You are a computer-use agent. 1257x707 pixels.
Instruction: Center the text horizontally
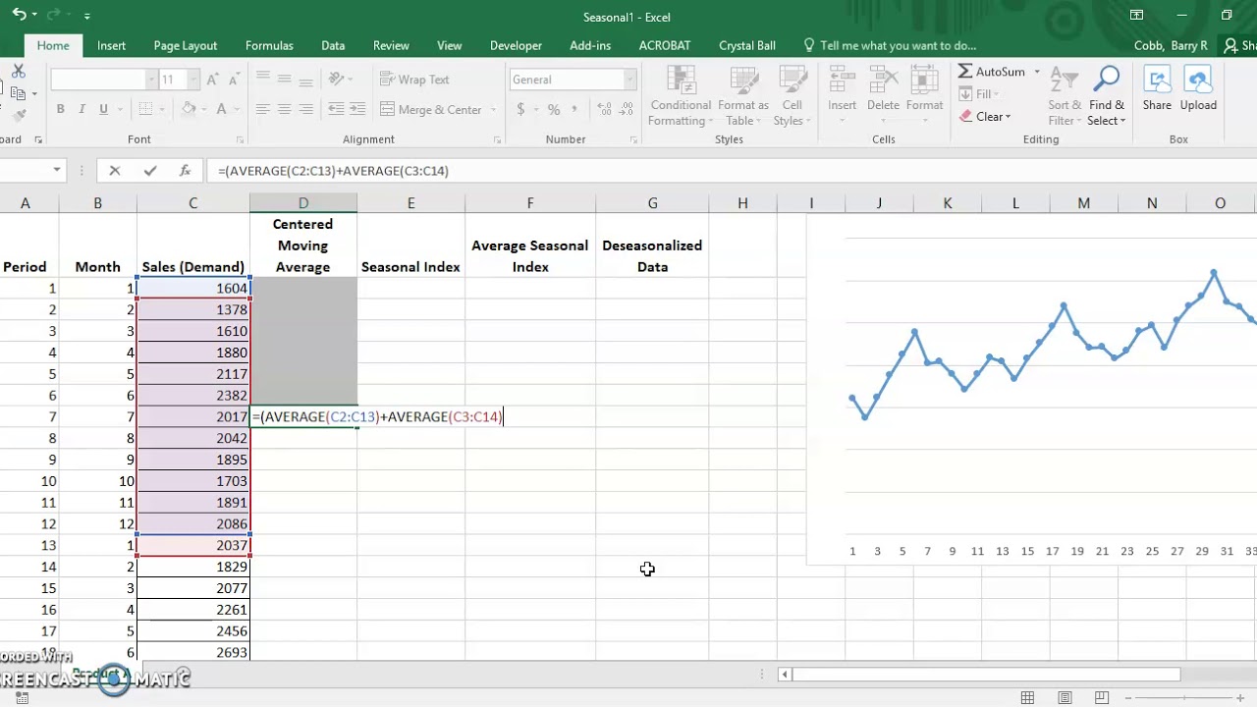coord(285,110)
